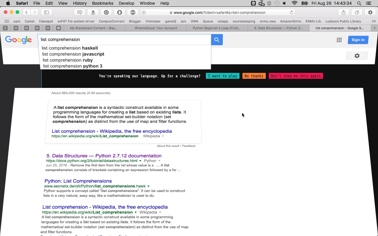
Task: Click the blue Google search magnifier button
Action: click(x=217, y=40)
